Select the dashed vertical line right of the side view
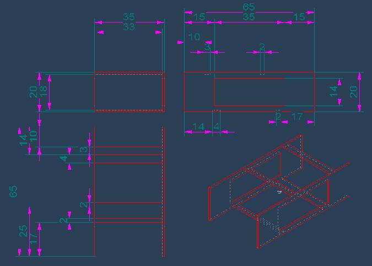The height and width of the screenshot is (266, 372). click(x=163, y=192)
